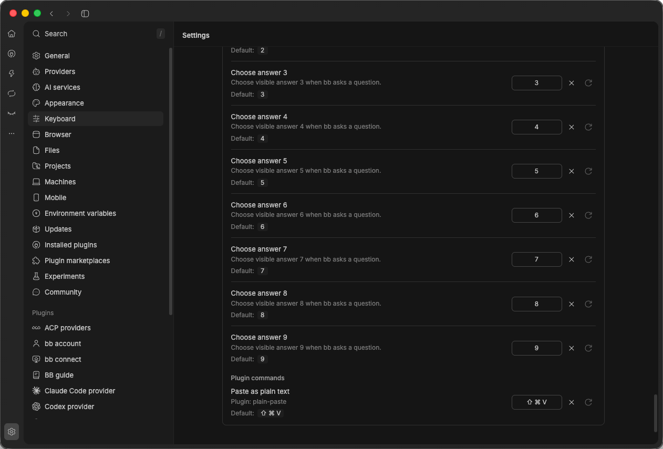Click the lightning bolt icon in left rail
Screen dimensions: 663x449
[x=12, y=74]
